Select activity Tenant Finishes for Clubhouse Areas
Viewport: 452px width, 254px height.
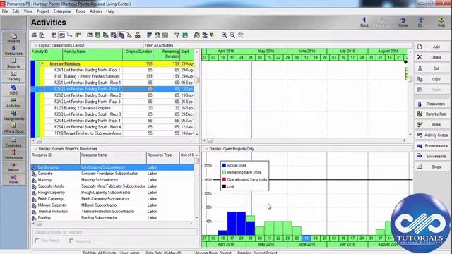[x=119, y=133]
